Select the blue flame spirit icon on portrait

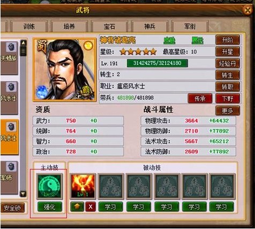42,92
